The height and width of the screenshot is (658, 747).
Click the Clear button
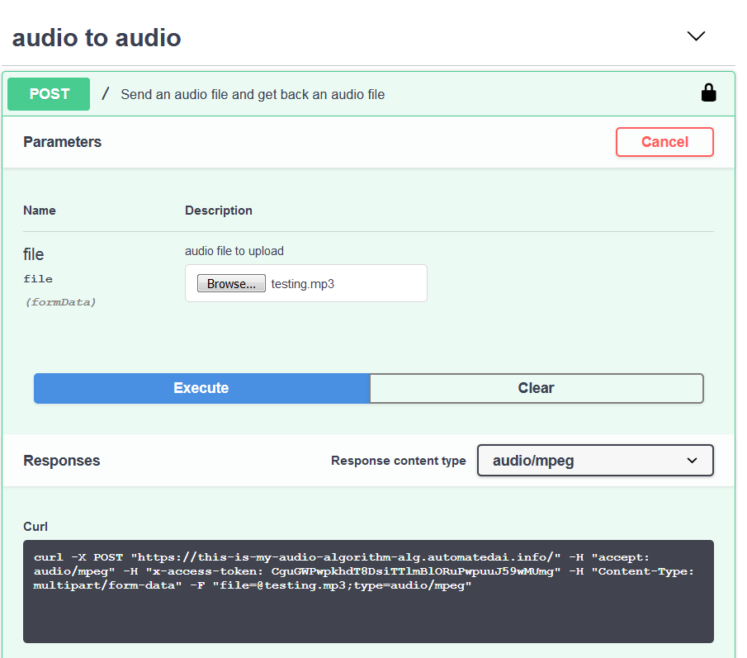[537, 388]
